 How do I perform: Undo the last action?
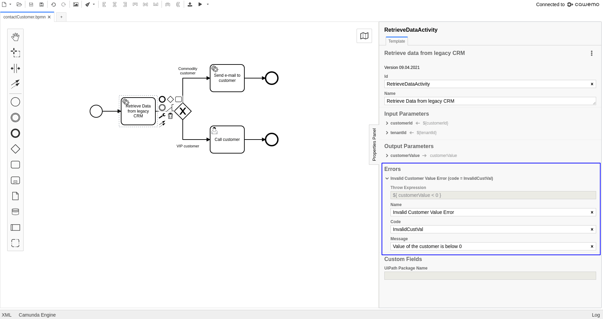(x=53, y=4)
